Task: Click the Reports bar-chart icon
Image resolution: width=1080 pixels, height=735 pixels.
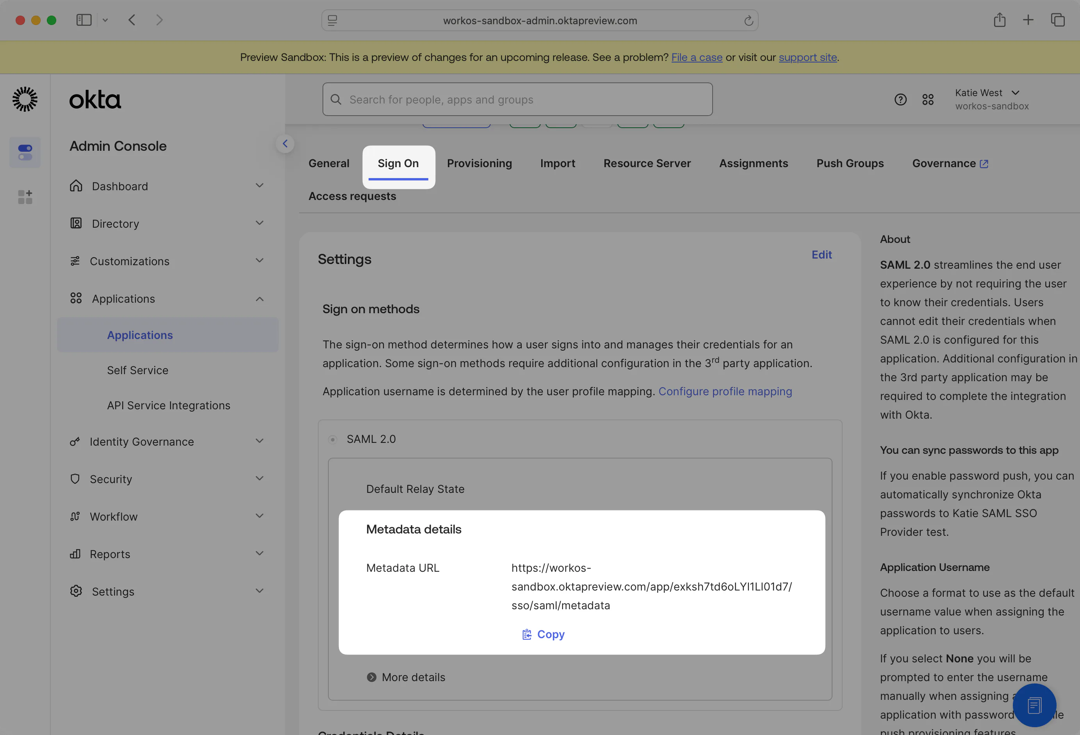Action: click(x=75, y=554)
